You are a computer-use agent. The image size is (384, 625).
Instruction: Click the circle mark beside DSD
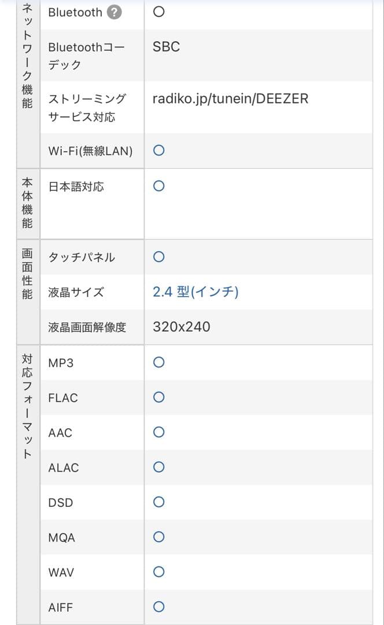[159, 502]
